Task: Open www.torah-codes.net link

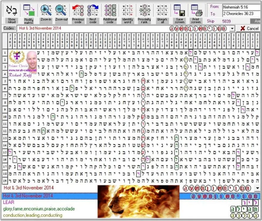Action: tap(22, 70)
